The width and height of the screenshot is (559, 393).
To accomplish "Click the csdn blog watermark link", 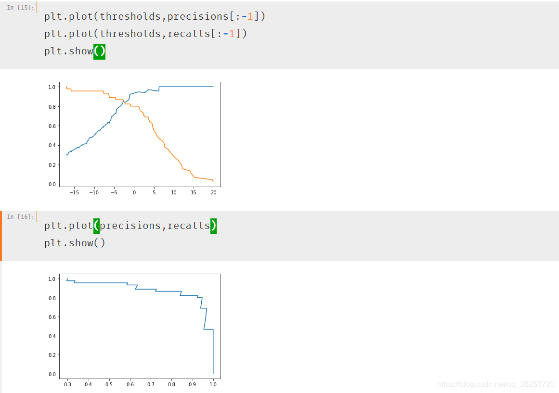I will click(495, 384).
